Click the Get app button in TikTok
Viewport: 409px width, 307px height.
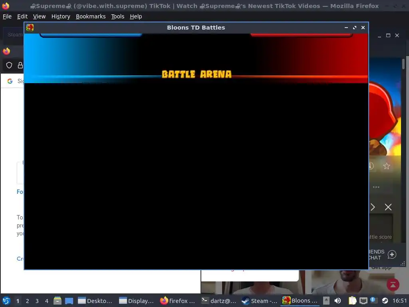(x=381, y=267)
